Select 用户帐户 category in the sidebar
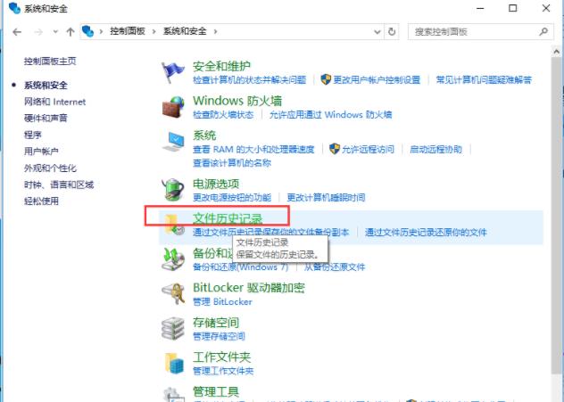The image size is (564, 402). [41, 152]
